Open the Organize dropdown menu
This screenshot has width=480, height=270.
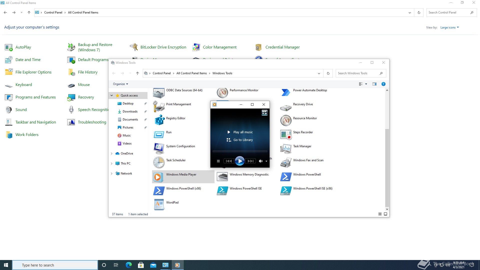click(120, 84)
